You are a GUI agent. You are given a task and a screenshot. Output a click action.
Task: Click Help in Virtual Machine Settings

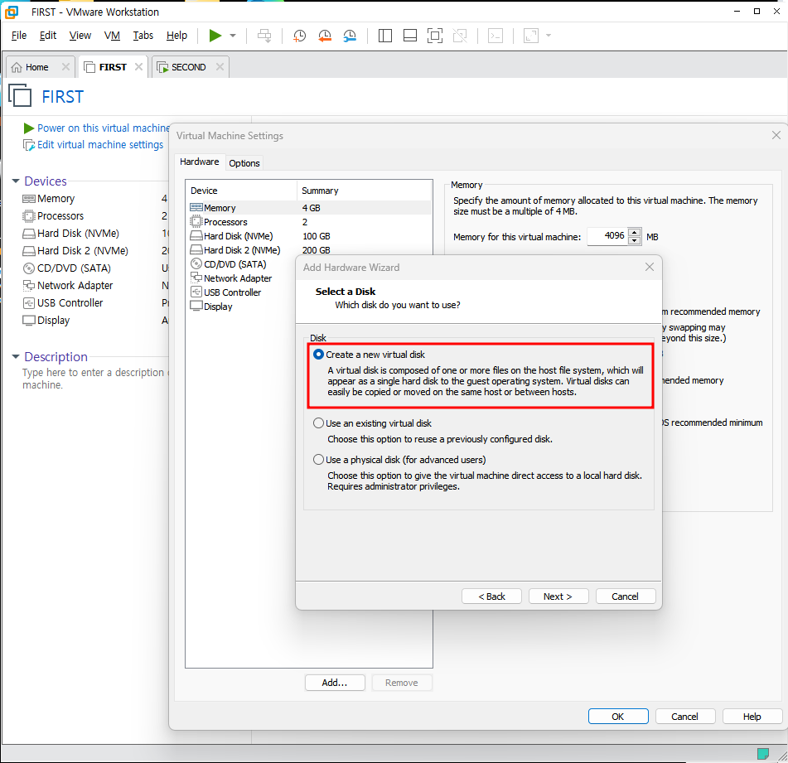752,717
